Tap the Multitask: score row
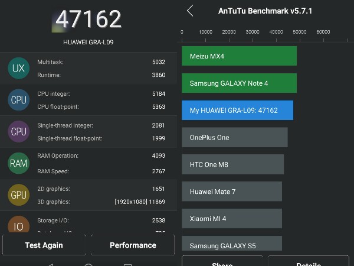The height and width of the screenshot is (266, 354). point(101,62)
